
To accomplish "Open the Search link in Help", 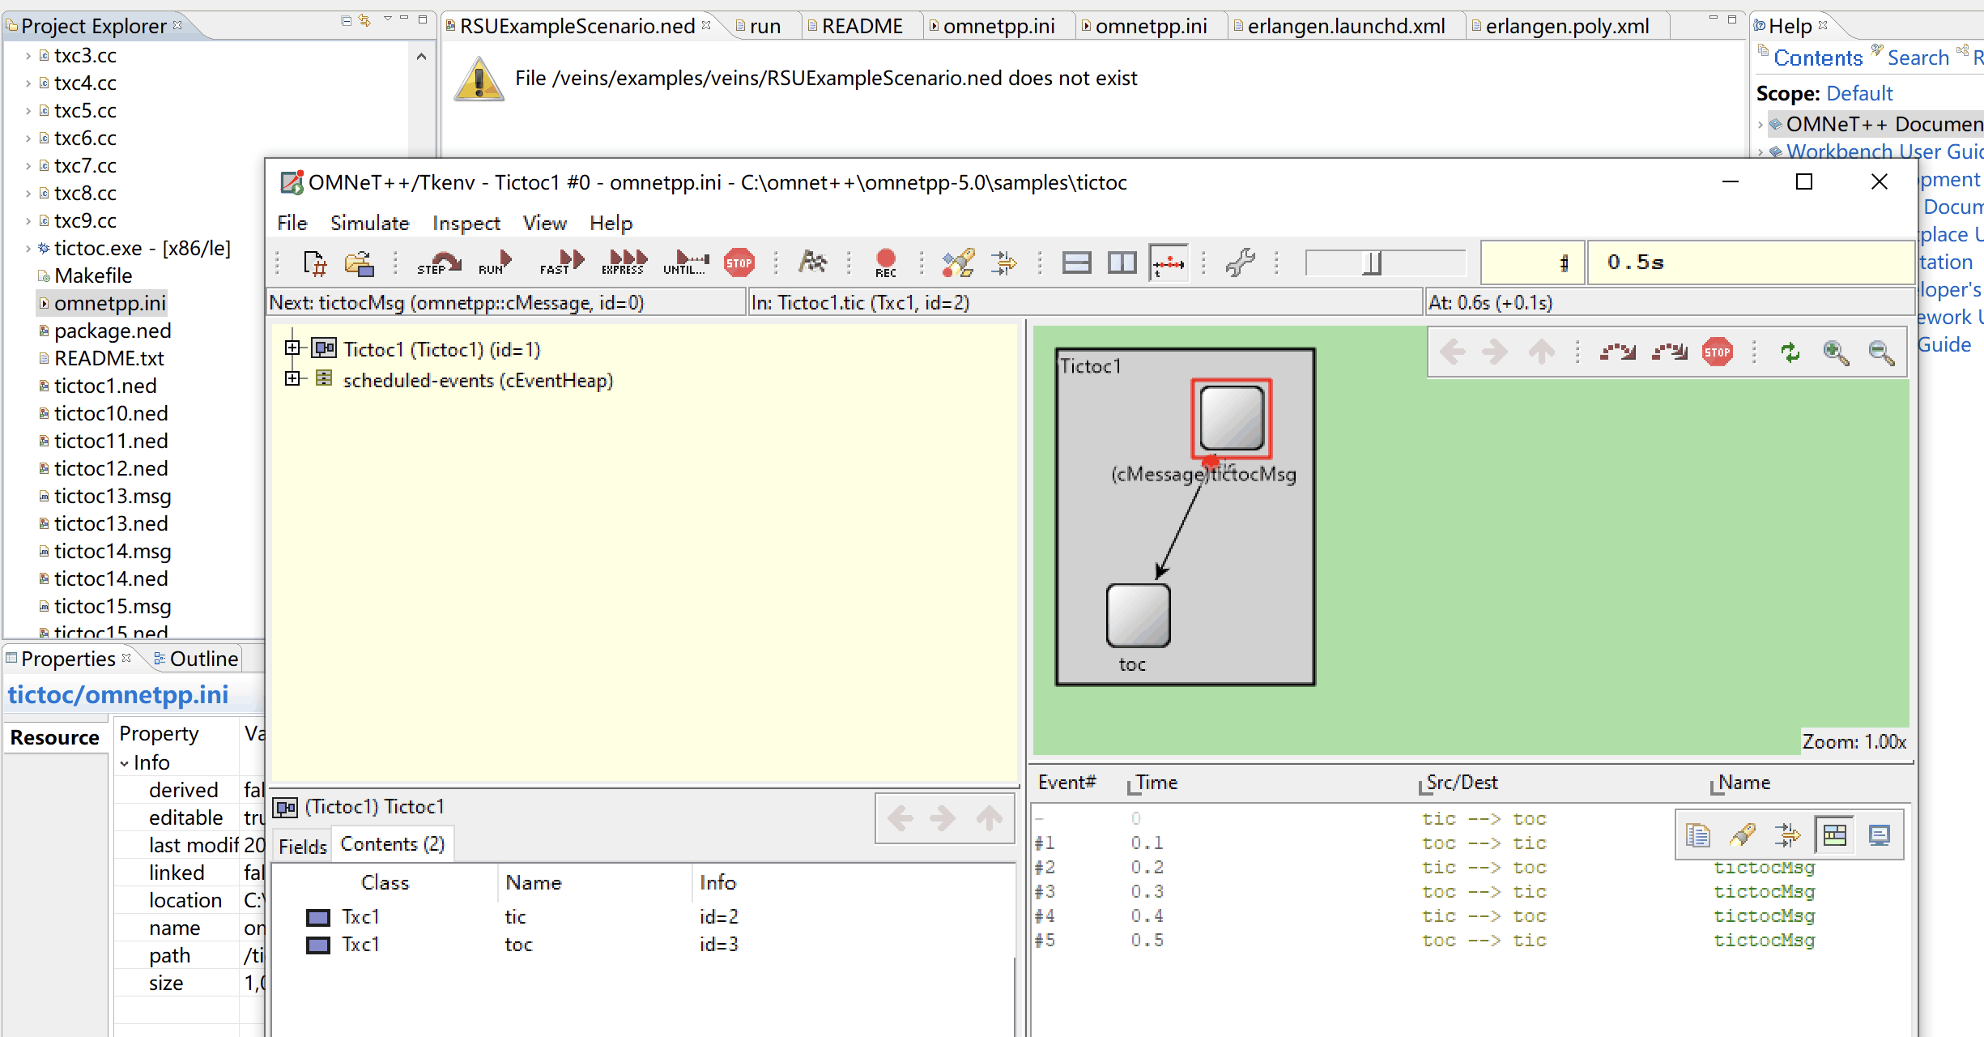I will (x=1918, y=58).
